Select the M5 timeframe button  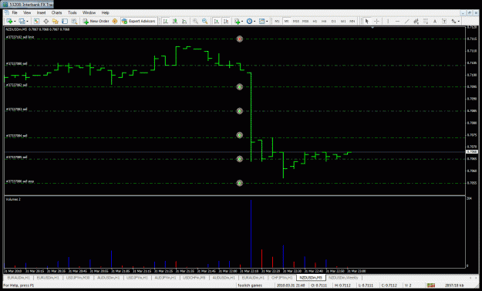pos(286,21)
